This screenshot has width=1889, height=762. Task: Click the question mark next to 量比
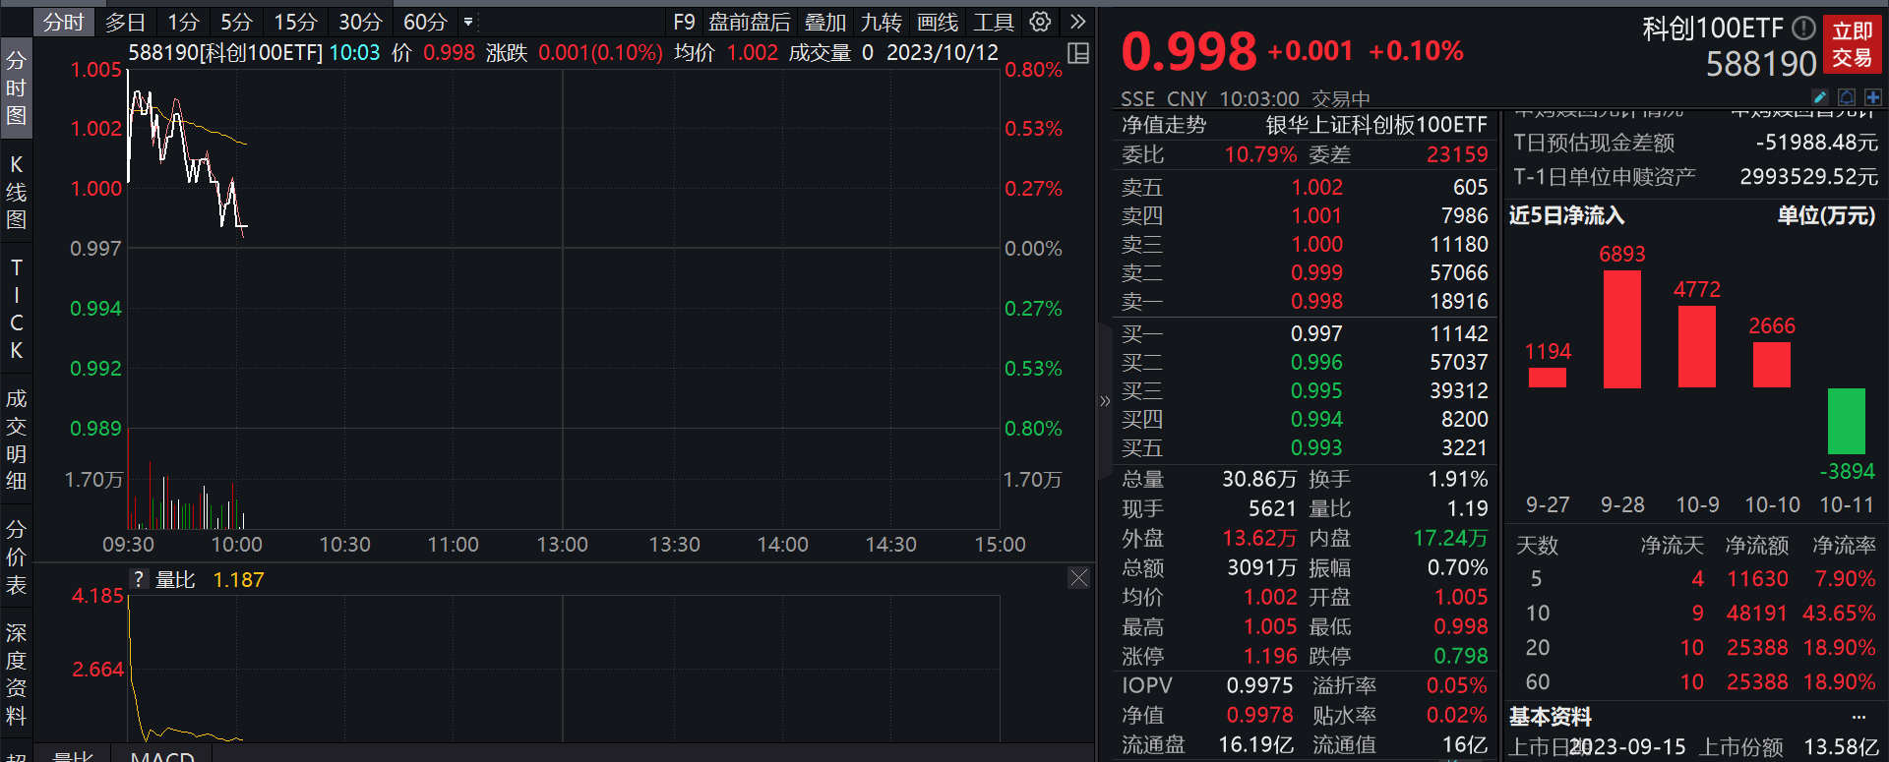tap(139, 580)
